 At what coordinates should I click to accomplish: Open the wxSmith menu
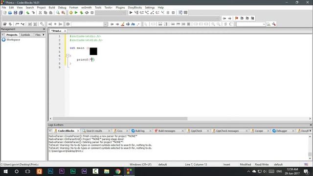pyautogui.click(x=86, y=7)
